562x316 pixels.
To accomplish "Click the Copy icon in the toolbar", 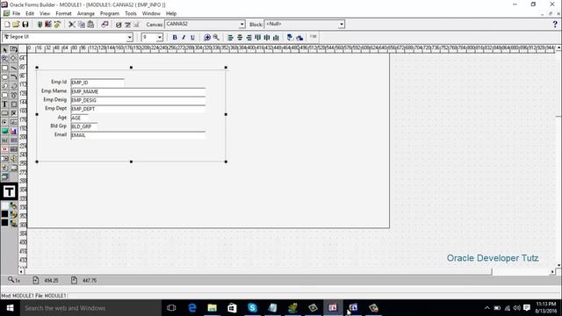I will pyautogui.click(x=82, y=25).
